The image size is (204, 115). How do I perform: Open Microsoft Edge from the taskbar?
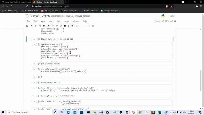68,112
